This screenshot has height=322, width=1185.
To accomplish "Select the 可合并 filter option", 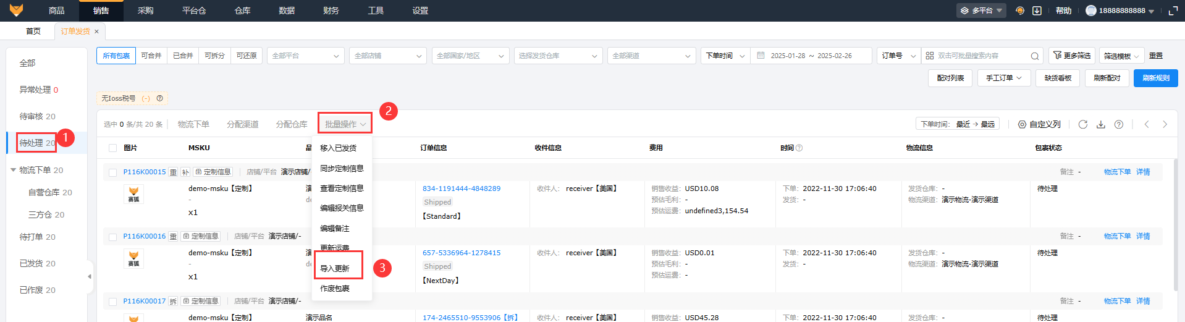I will coord(151,56).
